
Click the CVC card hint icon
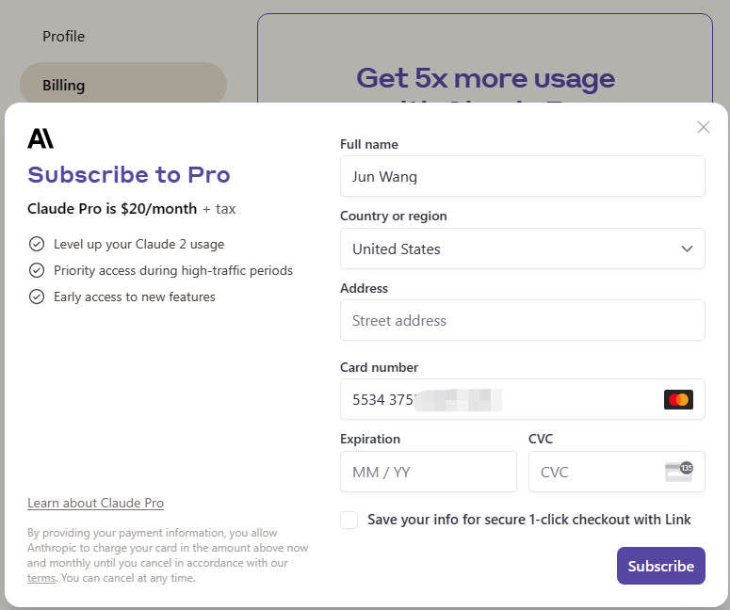click(x=679, y=472)
